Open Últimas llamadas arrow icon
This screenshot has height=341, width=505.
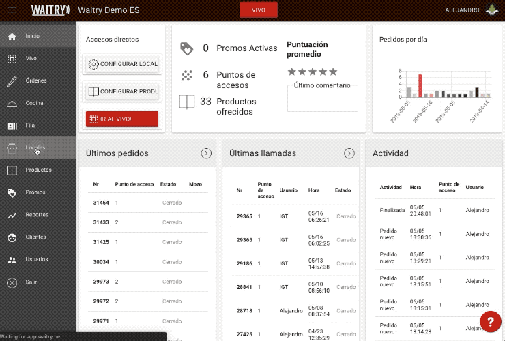[349, 153]
